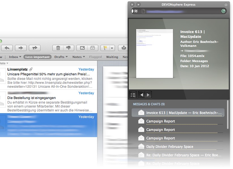The height and width of the screenshot is (169, 233).
Task: Click the DEVONsphere Express window title
Action: (x=178, y=5)
